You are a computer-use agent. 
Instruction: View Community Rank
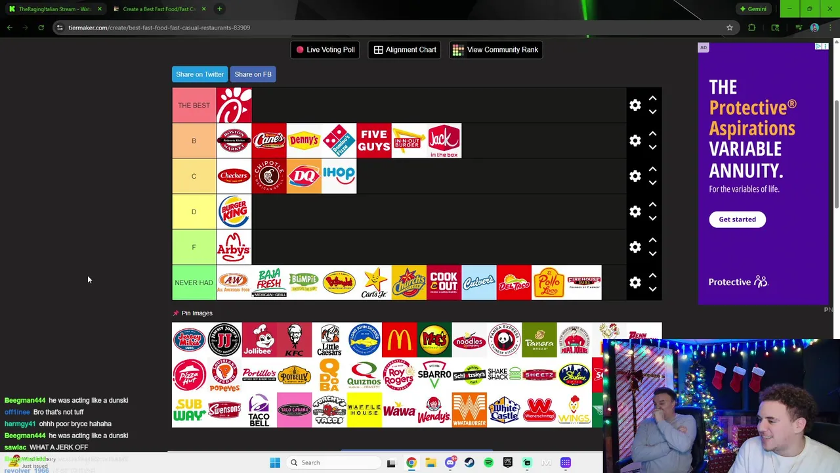(x=495, y=50)
